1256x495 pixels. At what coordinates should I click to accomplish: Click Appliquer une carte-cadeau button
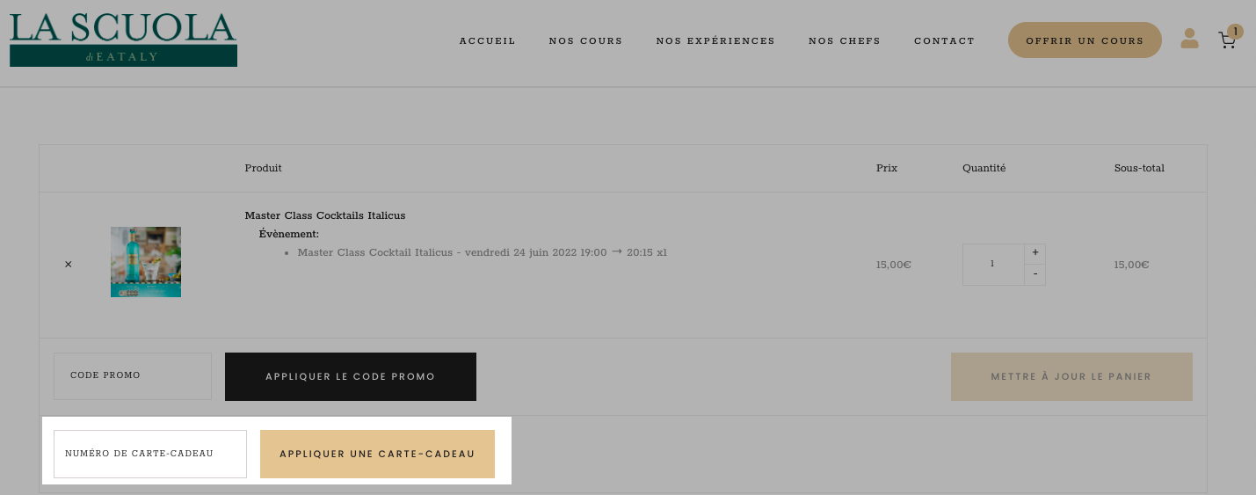pos(377,454)
